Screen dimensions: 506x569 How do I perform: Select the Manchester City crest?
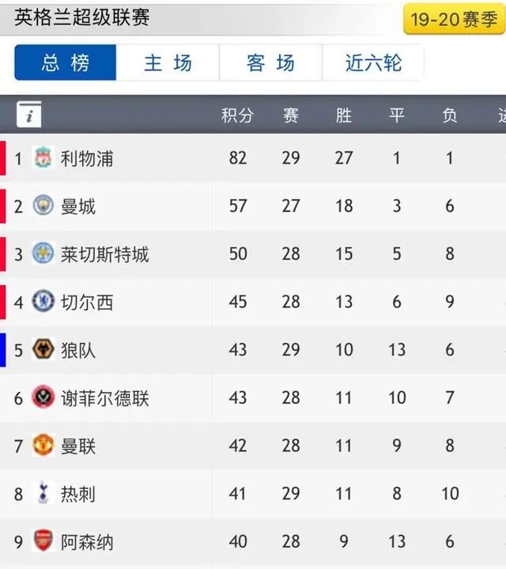(x=43, y=205)
